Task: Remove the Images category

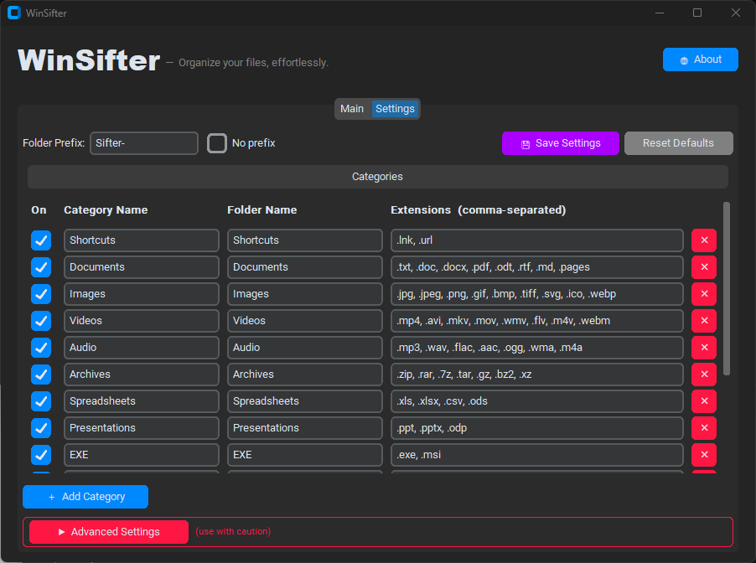Action: [704, 294]
